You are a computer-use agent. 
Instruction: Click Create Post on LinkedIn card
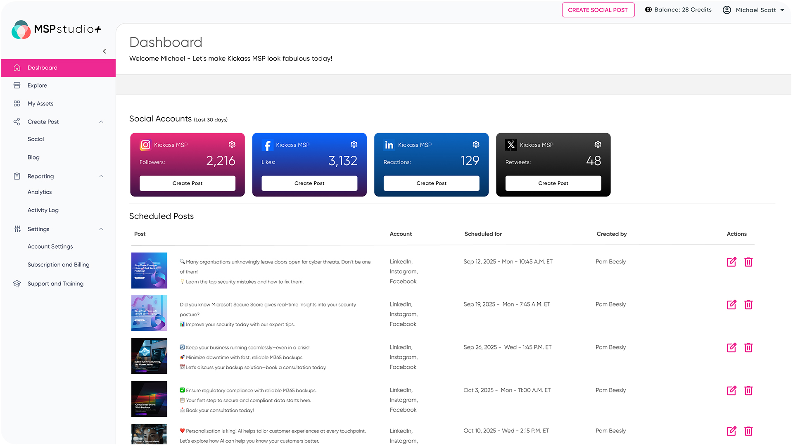[431, 183]
